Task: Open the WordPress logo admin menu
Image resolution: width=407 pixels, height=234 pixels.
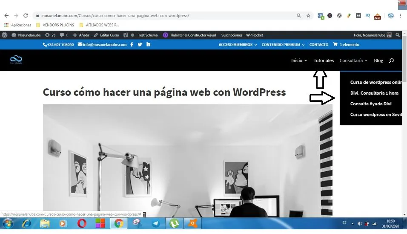Action: 5,35
